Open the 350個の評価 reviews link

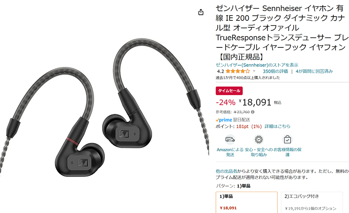tap(275, 71)
